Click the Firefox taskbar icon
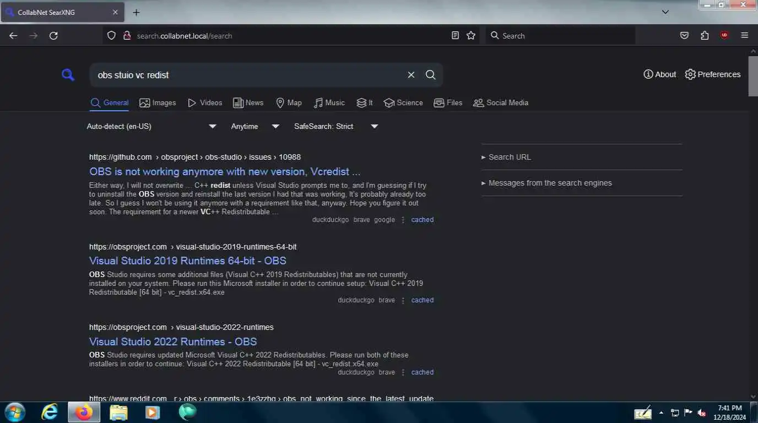This screenshot has width=758, height=423. click(x=84, y=412)
